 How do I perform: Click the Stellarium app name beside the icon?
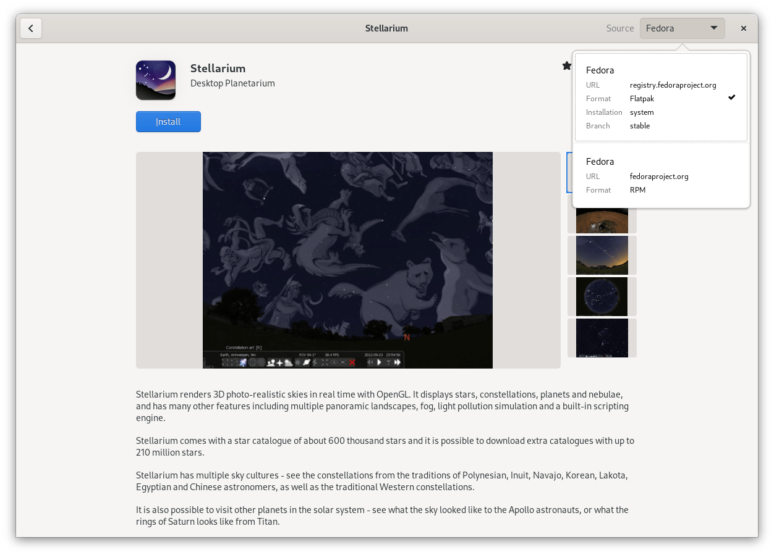[218, 69]
